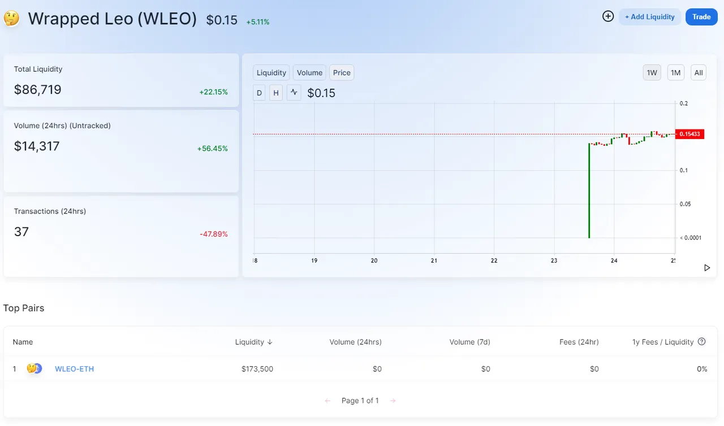Click the chart play arrow icon
The image size is (724, 426).
[706, 268]
